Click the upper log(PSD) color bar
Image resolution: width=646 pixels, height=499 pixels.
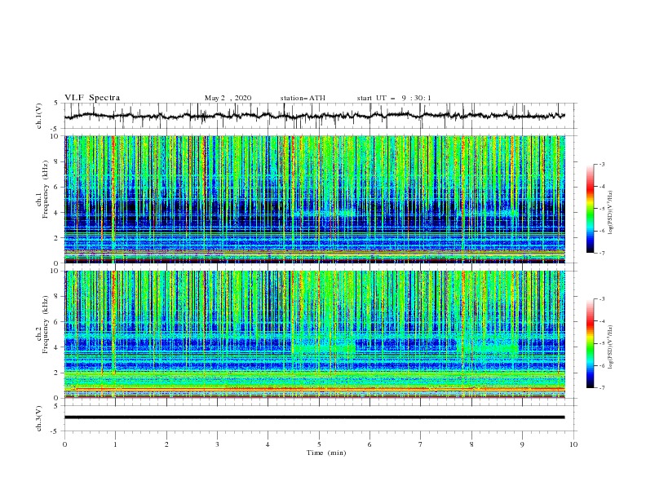591,209
